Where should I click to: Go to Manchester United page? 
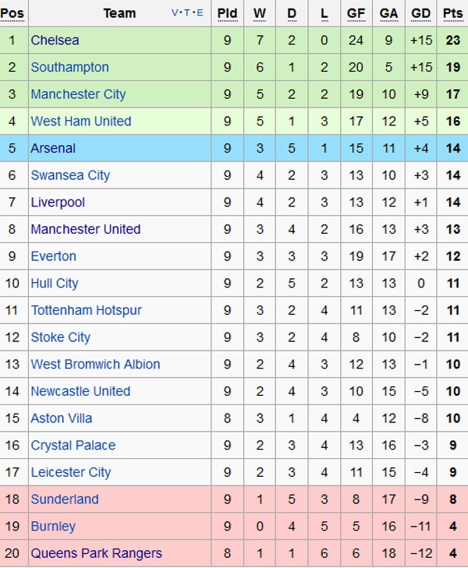(x=85, y=229)
